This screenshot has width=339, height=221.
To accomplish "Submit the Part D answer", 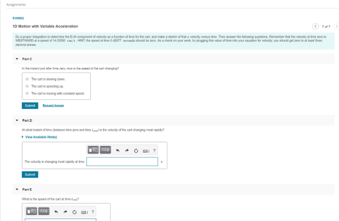I will [30, 174].
